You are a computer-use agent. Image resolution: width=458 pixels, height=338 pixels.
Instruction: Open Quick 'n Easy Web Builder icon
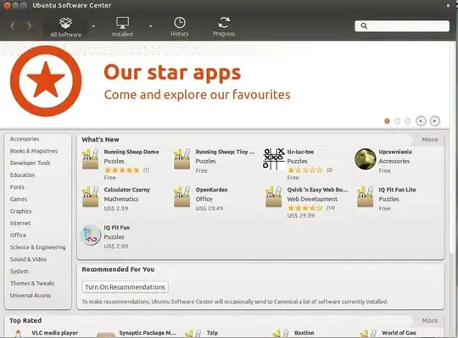click(x=273, y=197)
